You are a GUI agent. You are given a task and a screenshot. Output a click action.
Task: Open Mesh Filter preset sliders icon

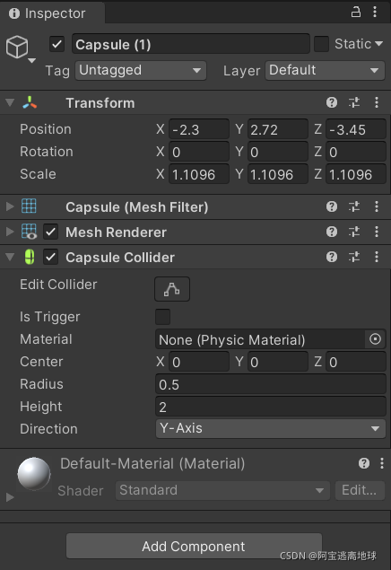tap(354, 206)
